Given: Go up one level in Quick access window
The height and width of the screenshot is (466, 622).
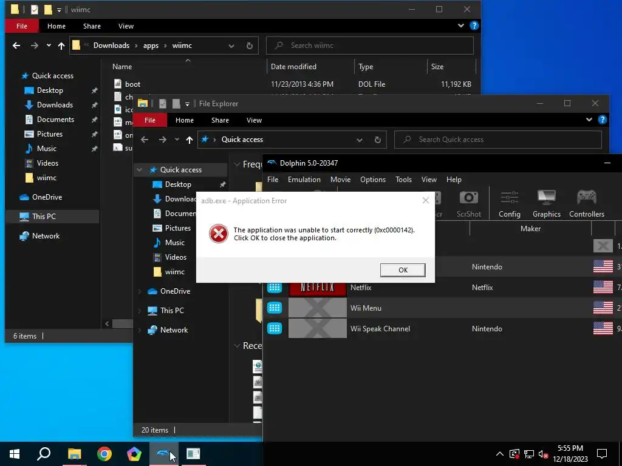Looking at the screenshot, I should (190, 140).
